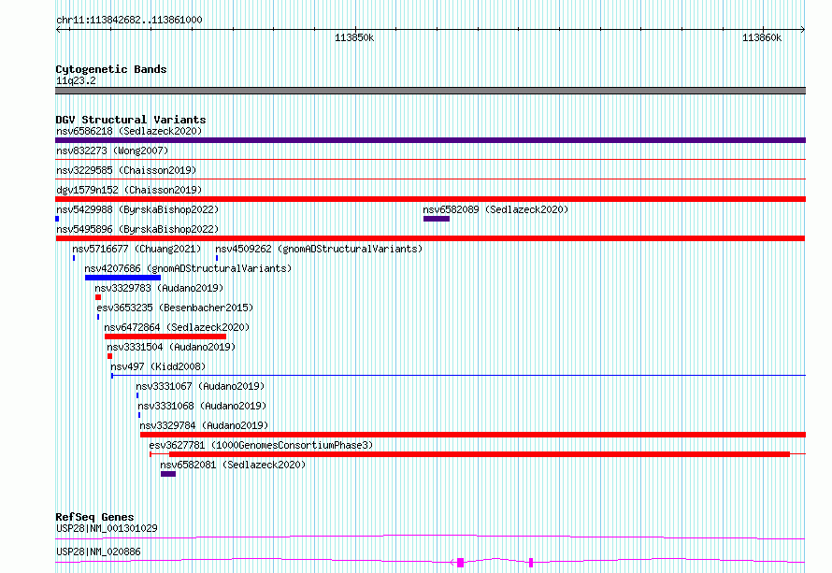Screen dimensions: 832x573
Task: Click the Cytogenetic Bands track title
Action: pos(111,69)
